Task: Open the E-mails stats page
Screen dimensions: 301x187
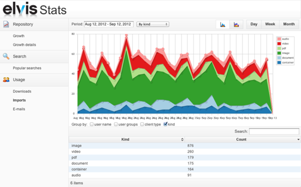Action: pyautogui.click(x=19, y=109)
